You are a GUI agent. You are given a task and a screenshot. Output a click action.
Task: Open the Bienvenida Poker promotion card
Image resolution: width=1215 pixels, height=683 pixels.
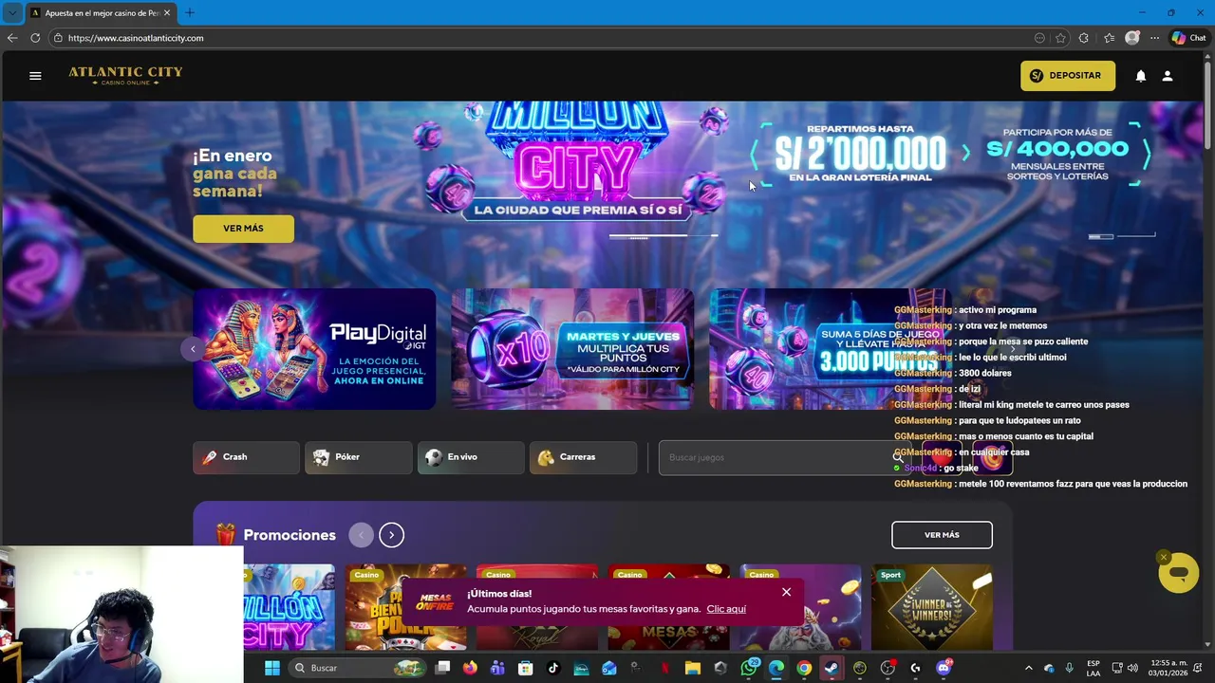406,607
